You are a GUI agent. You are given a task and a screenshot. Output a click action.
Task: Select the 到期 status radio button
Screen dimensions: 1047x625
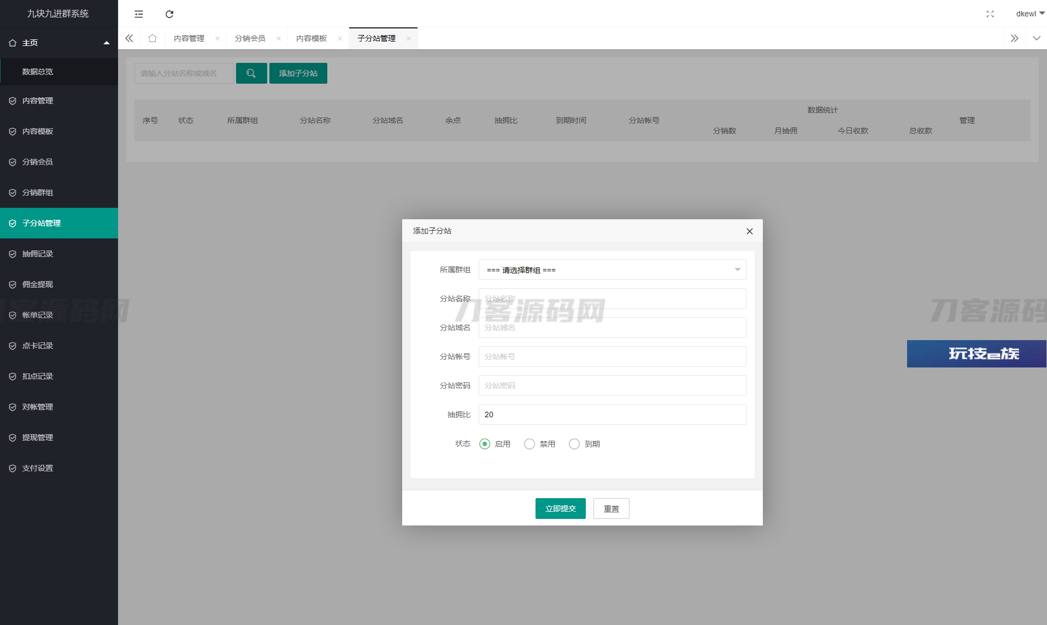tap(574, 444)
